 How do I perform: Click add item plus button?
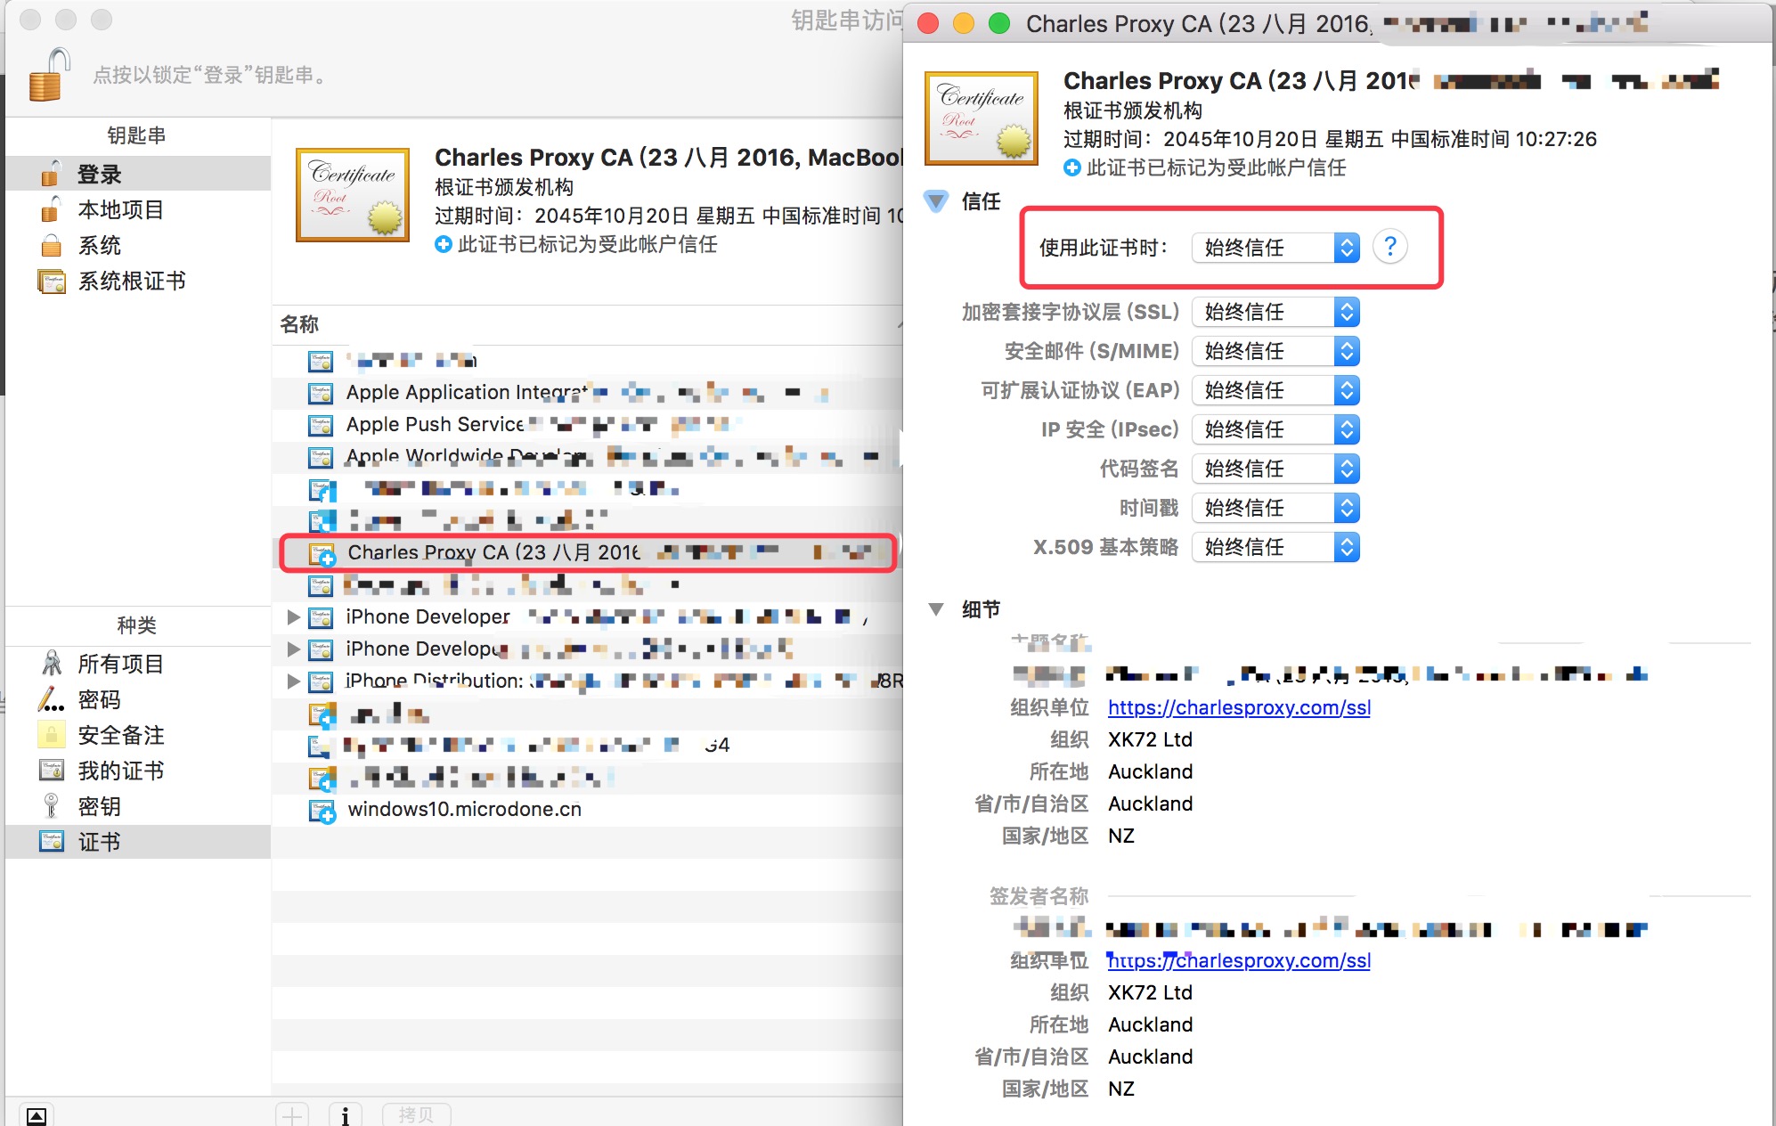[291, 1114]
